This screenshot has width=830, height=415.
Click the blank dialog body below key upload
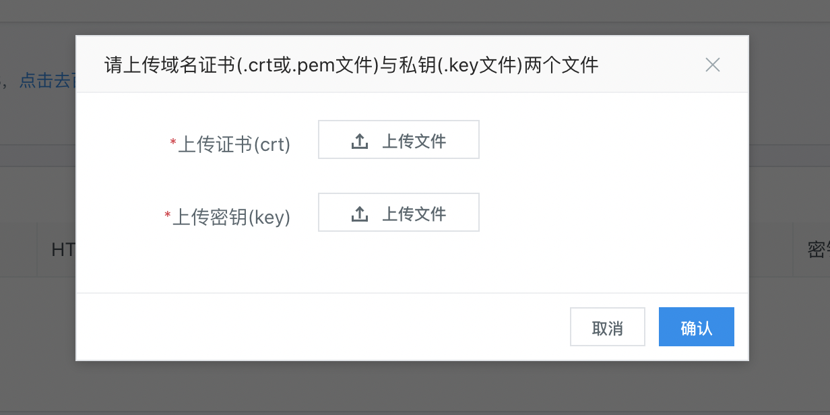(412, 263)
